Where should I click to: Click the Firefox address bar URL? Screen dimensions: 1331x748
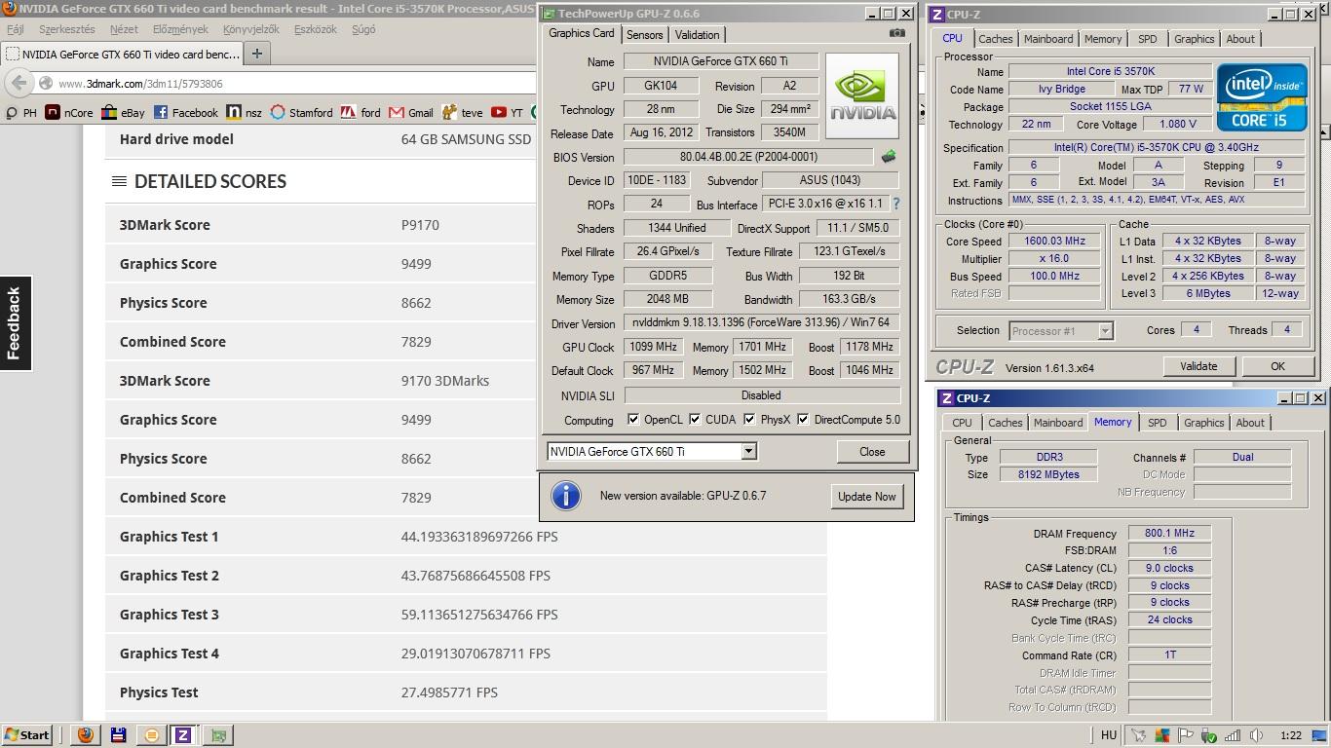tap(140, 84)
